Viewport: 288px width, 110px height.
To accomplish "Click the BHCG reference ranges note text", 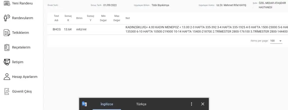I will (207, 29).
